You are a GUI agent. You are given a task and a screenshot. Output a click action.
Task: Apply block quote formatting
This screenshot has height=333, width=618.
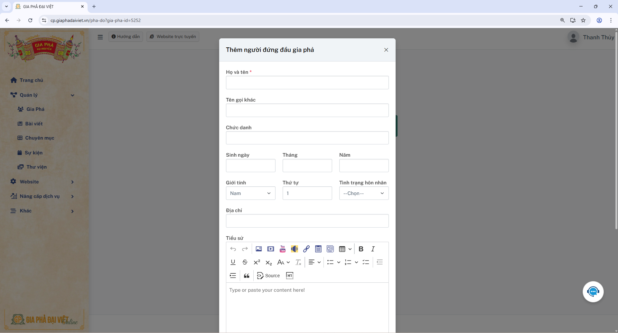[247, 276]
